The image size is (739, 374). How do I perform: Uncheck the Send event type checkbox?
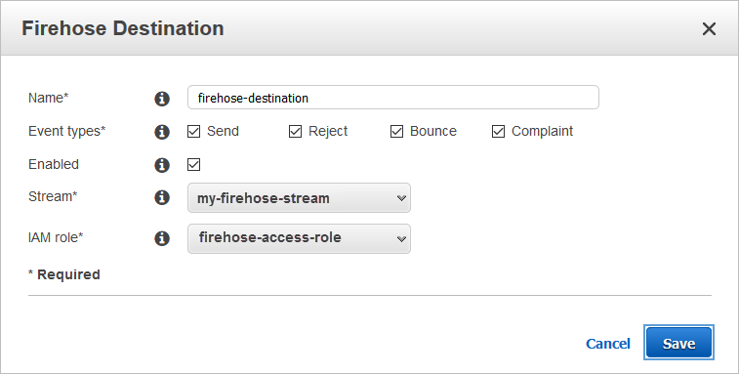(x=193, y=131)
